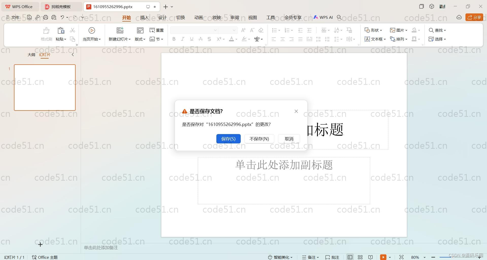This screenshot has height=260, width=487.
Task: Click the 不保存(N) button in the dialog
Action: pyautogui.click(x=259, y=139)
